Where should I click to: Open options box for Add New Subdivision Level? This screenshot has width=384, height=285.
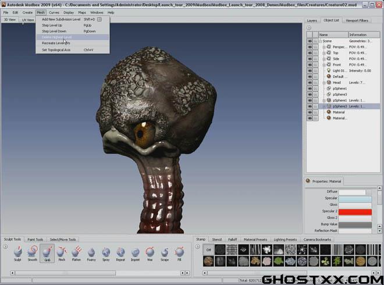point(99,19)
